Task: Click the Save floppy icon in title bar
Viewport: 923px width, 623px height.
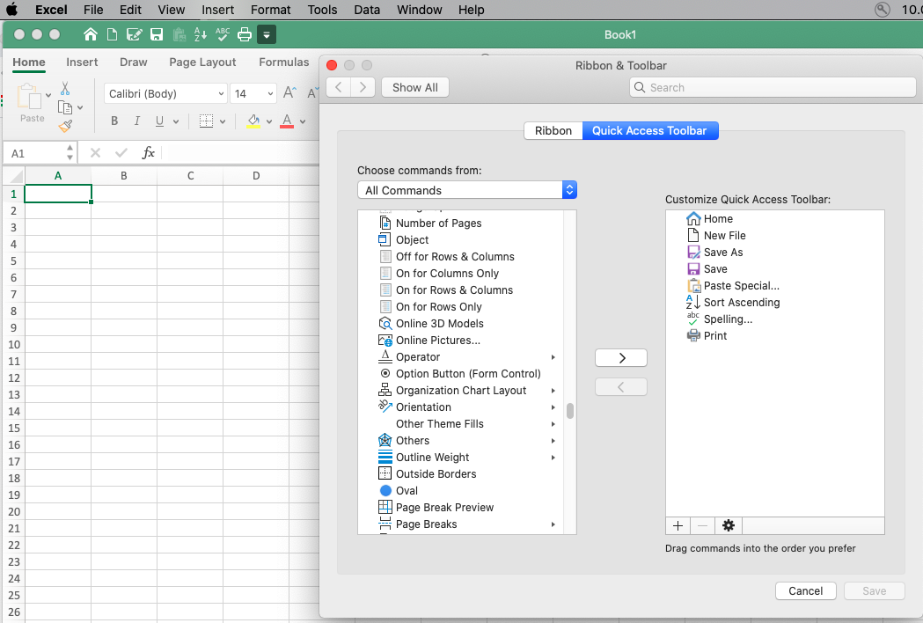Action: pos(156,34)
